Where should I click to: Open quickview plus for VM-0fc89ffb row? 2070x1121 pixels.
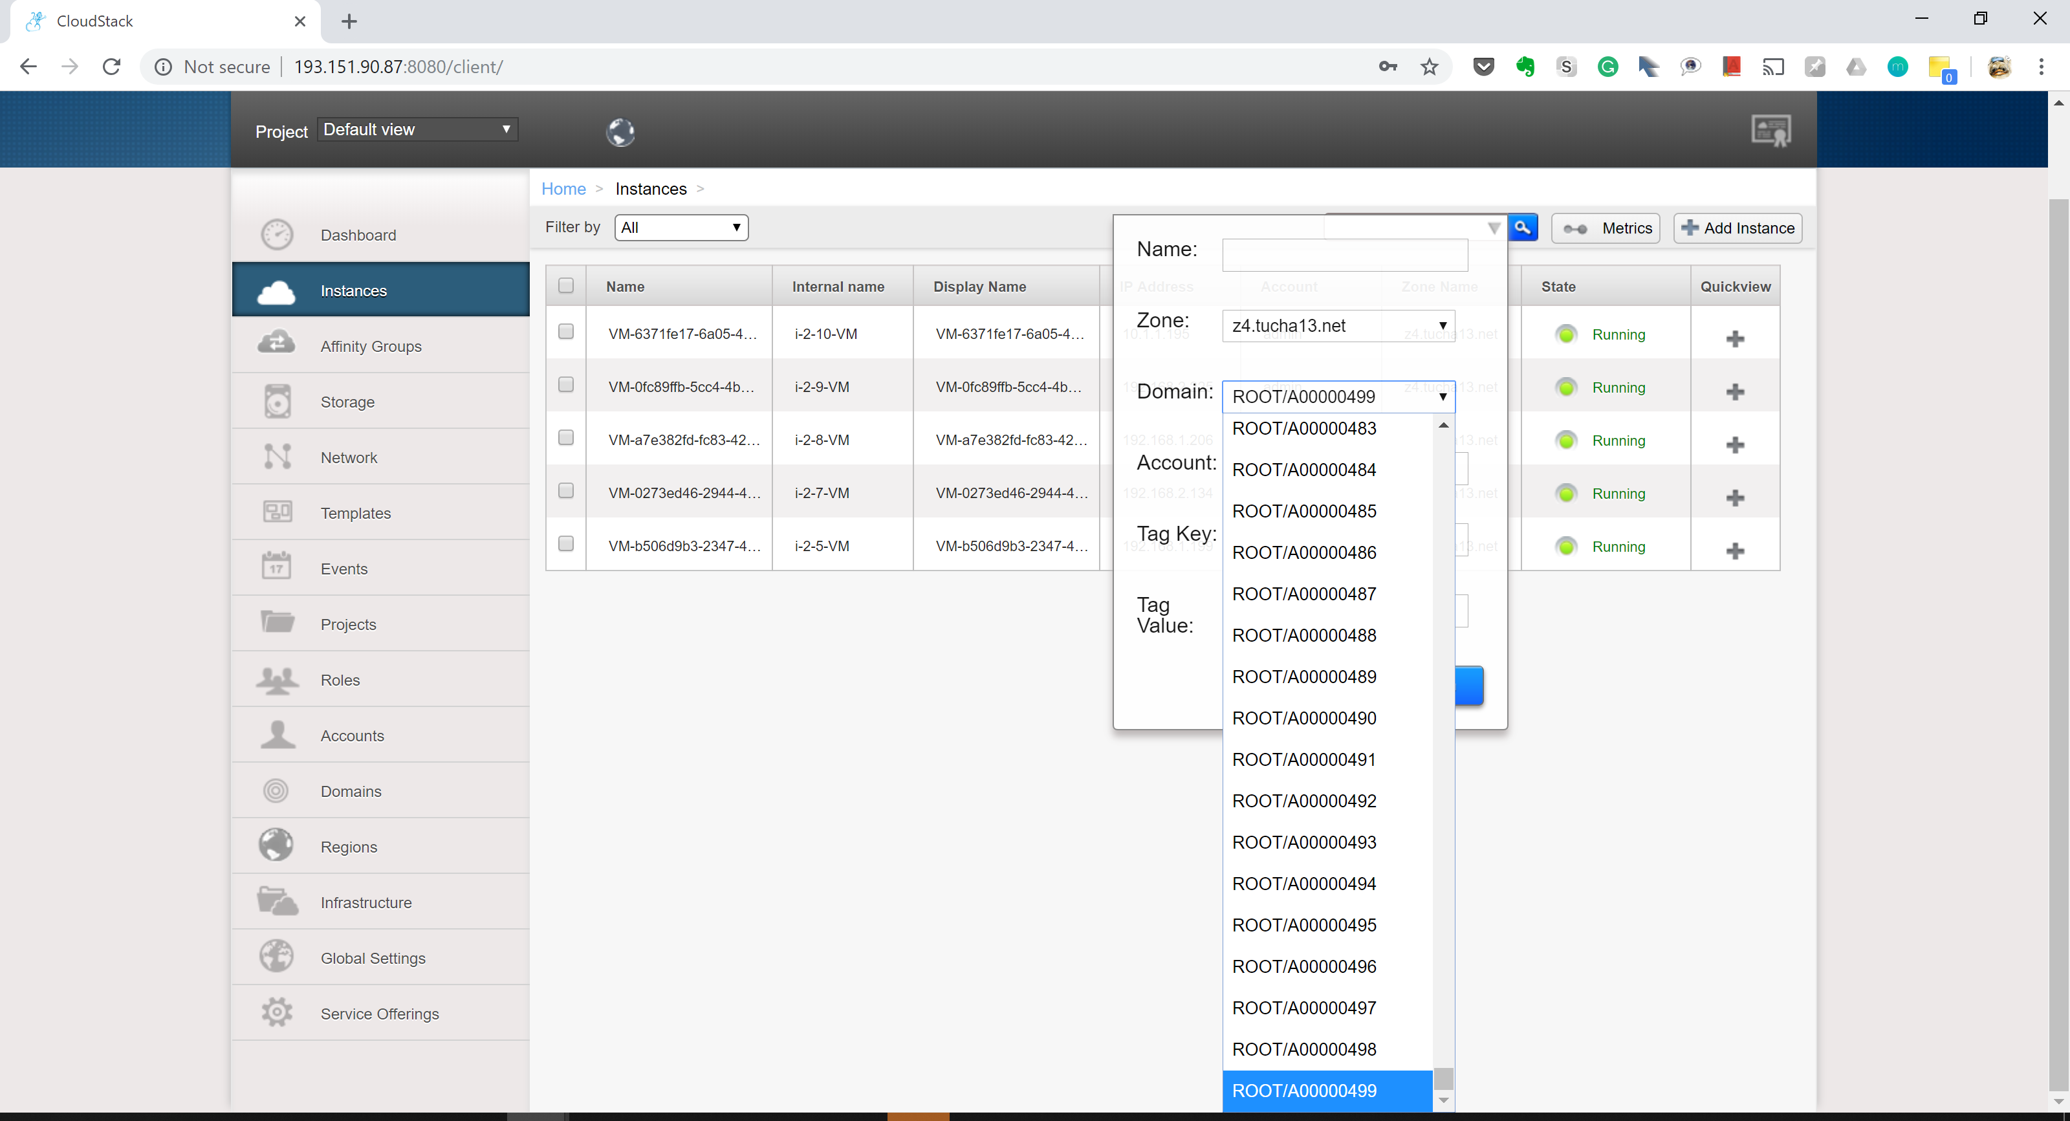(1735, 391)
